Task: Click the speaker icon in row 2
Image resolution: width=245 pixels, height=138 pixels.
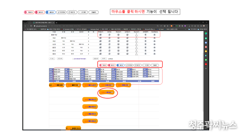Action: (x=146, y=38)
